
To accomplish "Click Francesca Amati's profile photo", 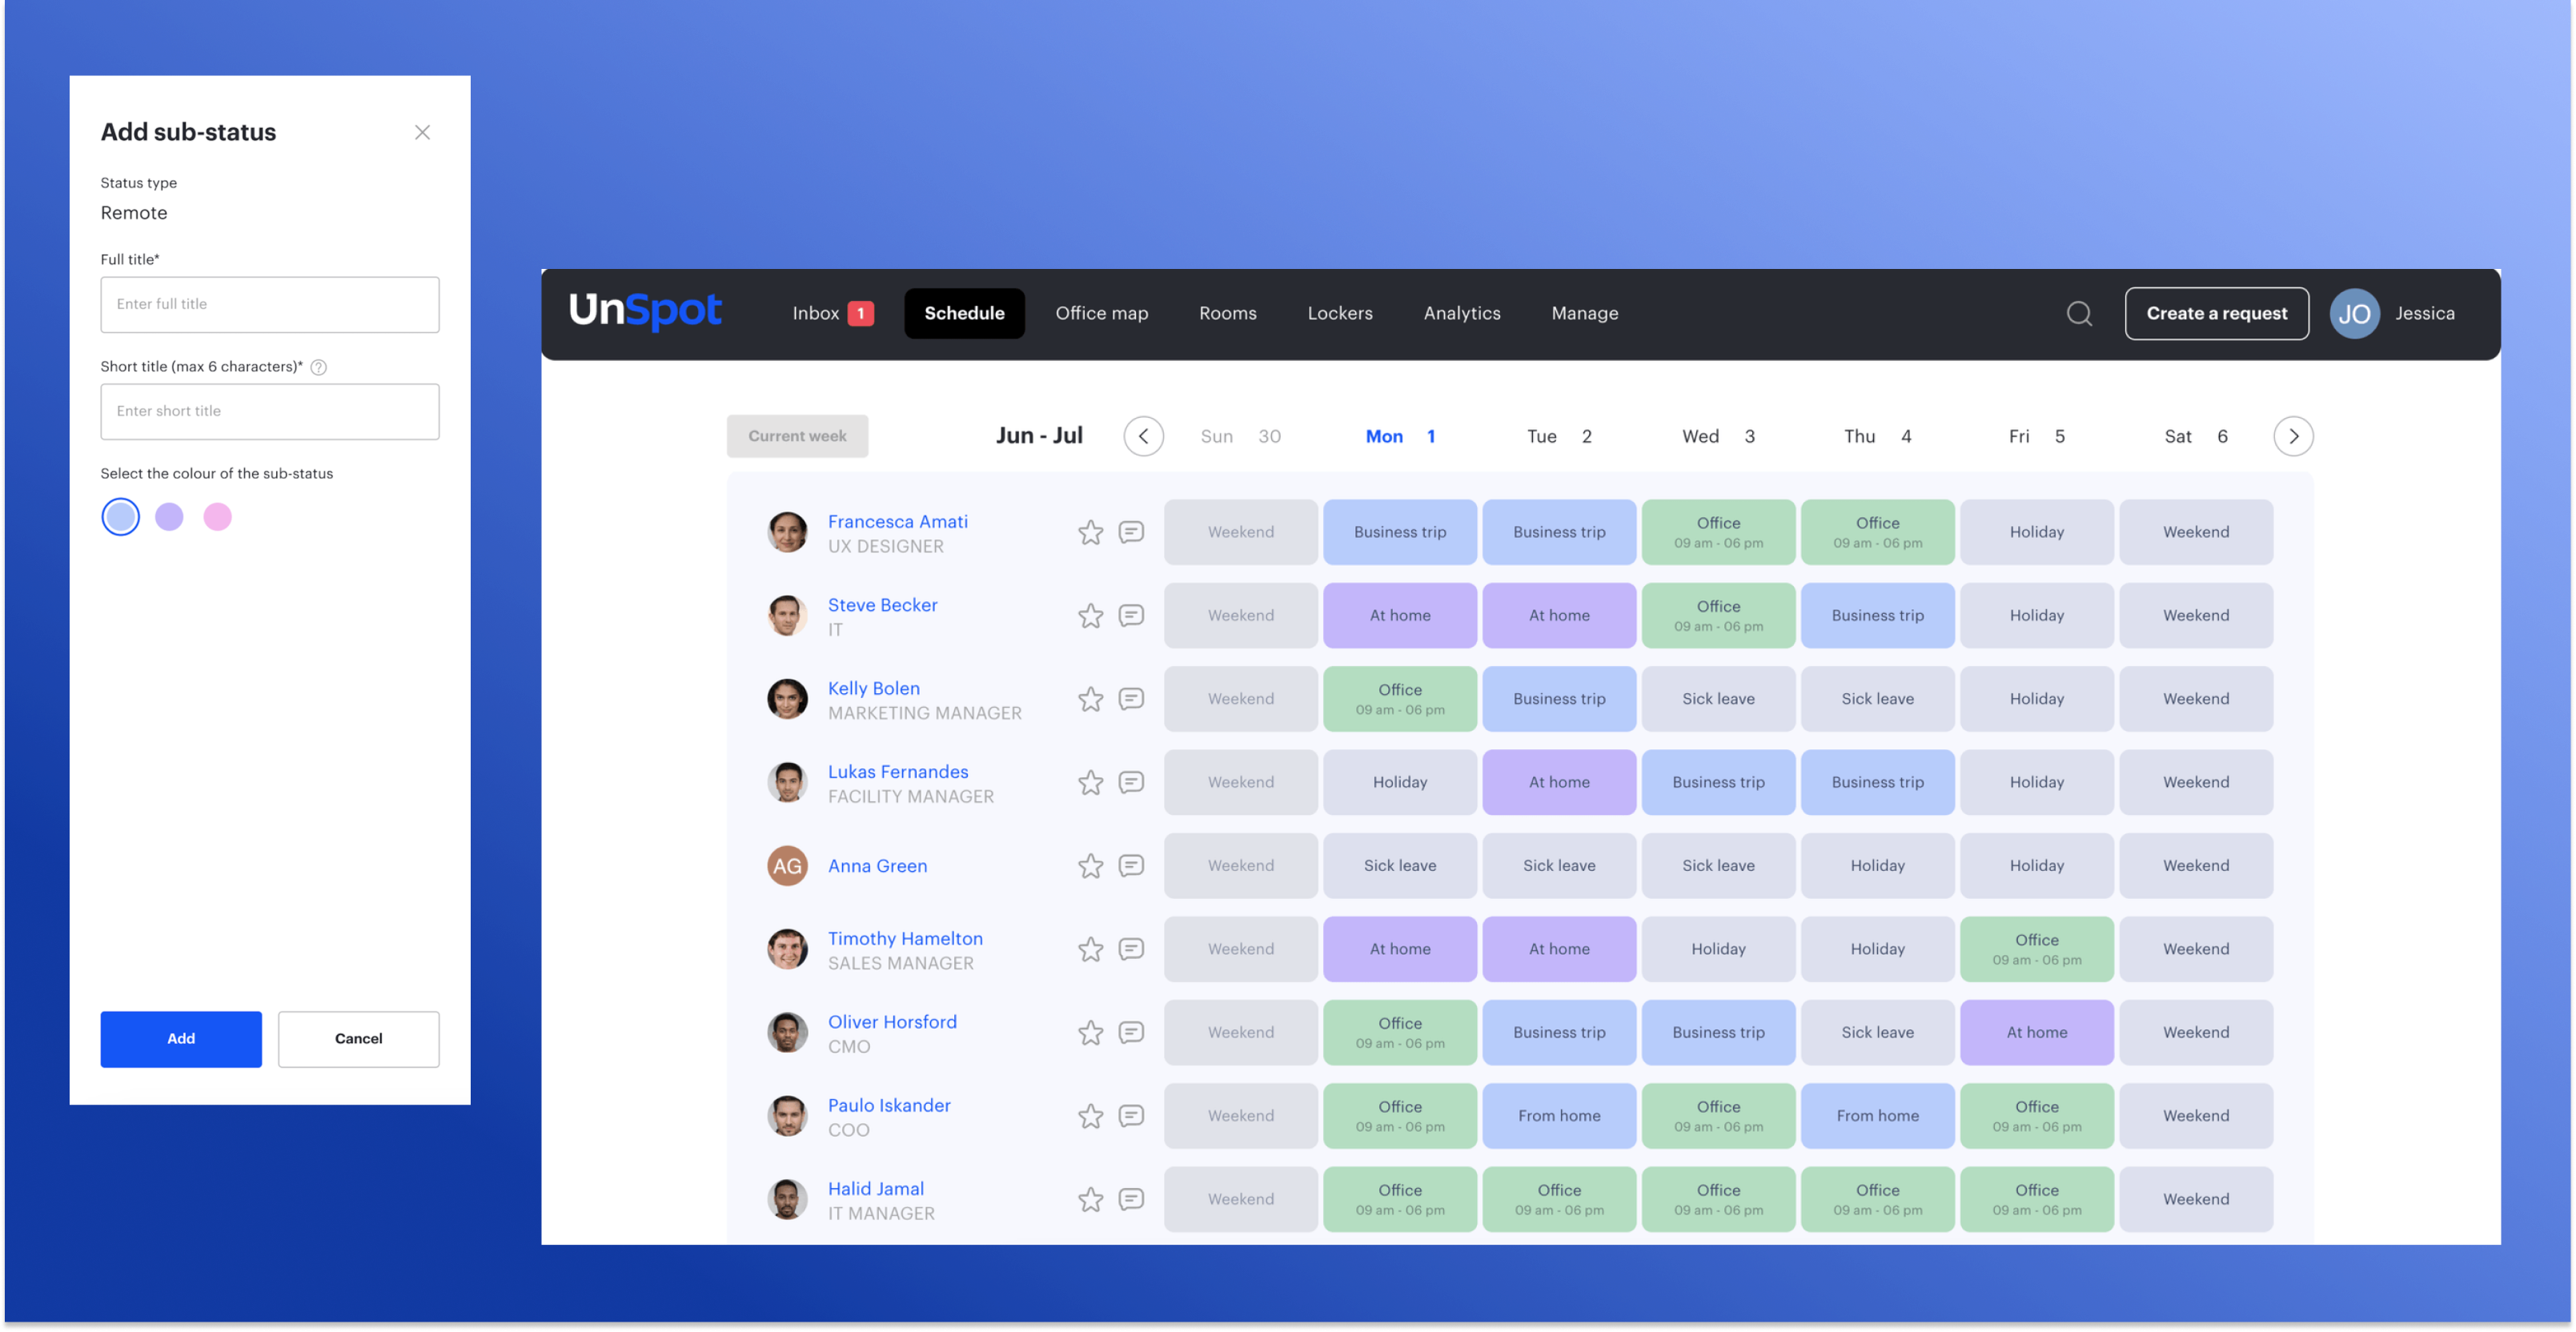I will 787,532.
